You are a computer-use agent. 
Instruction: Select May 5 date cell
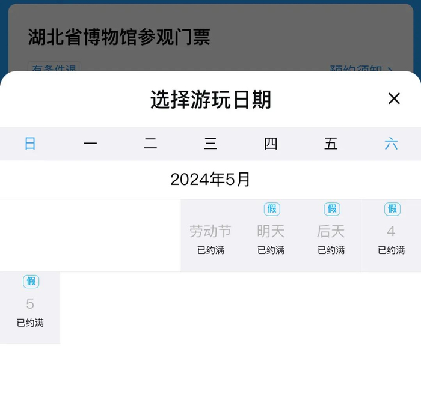pos(30,308)
